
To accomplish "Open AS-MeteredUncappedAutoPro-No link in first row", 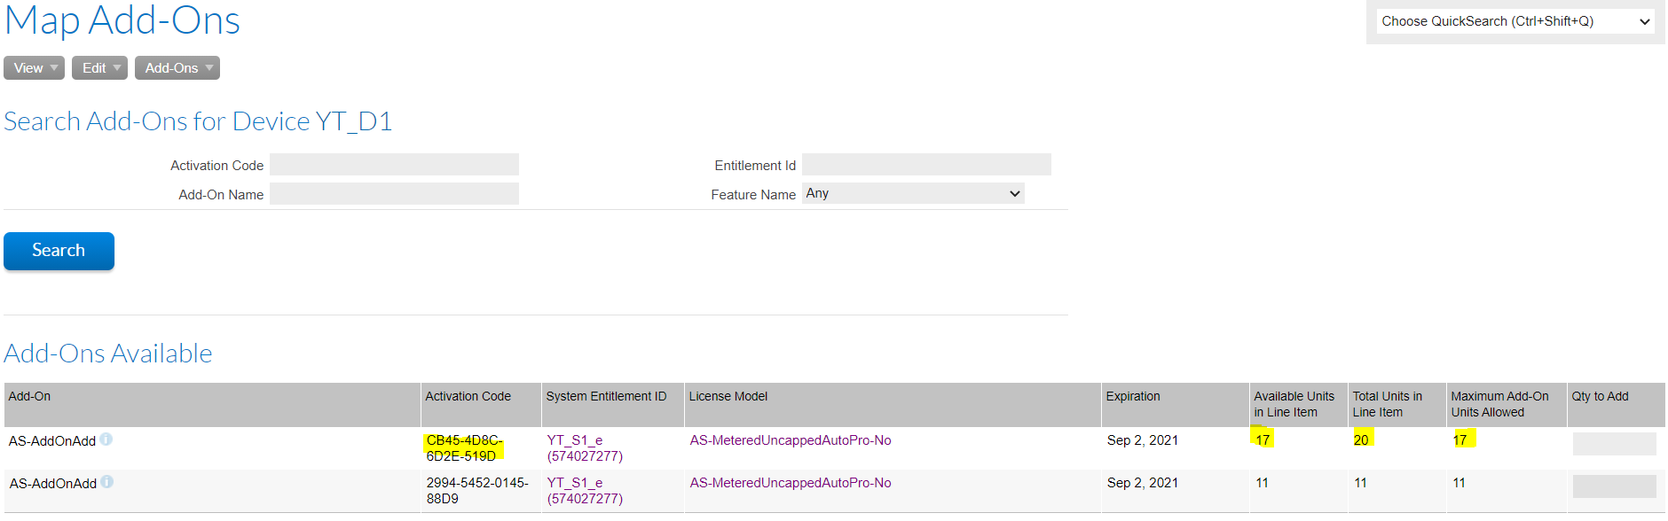I will point(791,440).
